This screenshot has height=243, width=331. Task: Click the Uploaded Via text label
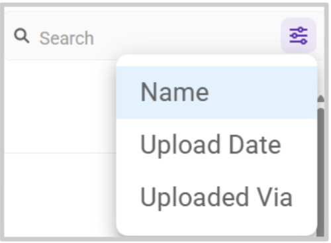216,197
